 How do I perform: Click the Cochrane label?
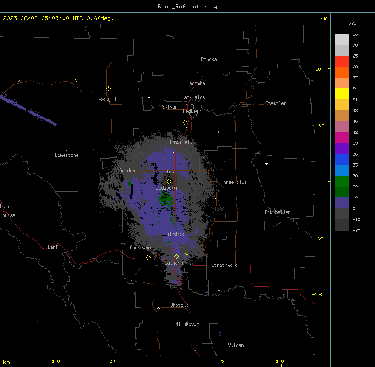(140, 248)
